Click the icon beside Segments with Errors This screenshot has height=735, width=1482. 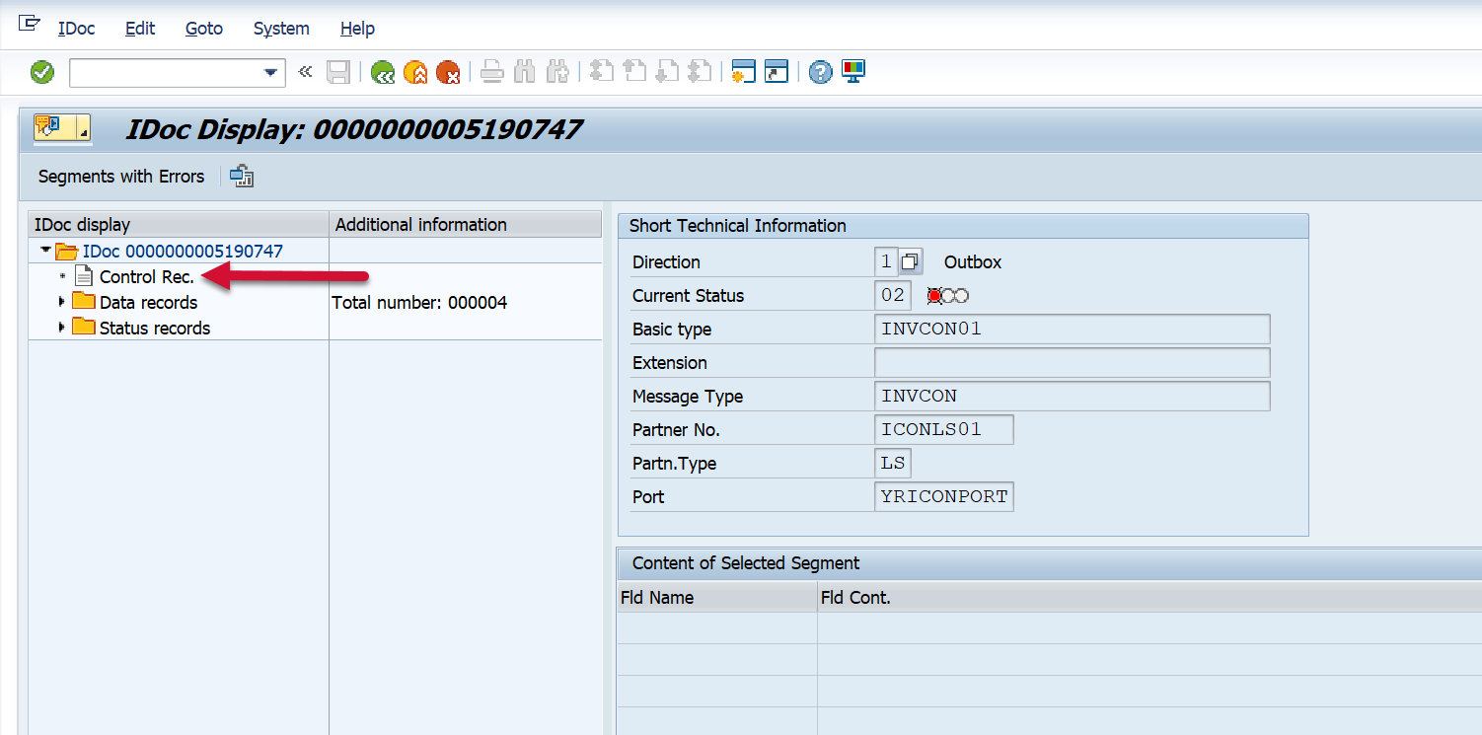tap(242, 177)
